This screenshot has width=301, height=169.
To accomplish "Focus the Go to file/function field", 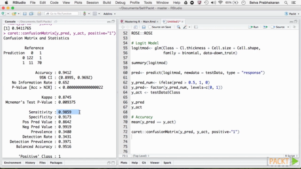I will tap(62, 14).
